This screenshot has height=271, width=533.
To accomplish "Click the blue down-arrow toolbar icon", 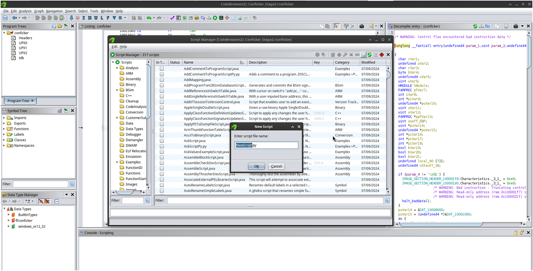I will pyautogui.click(x=71, y=18).
